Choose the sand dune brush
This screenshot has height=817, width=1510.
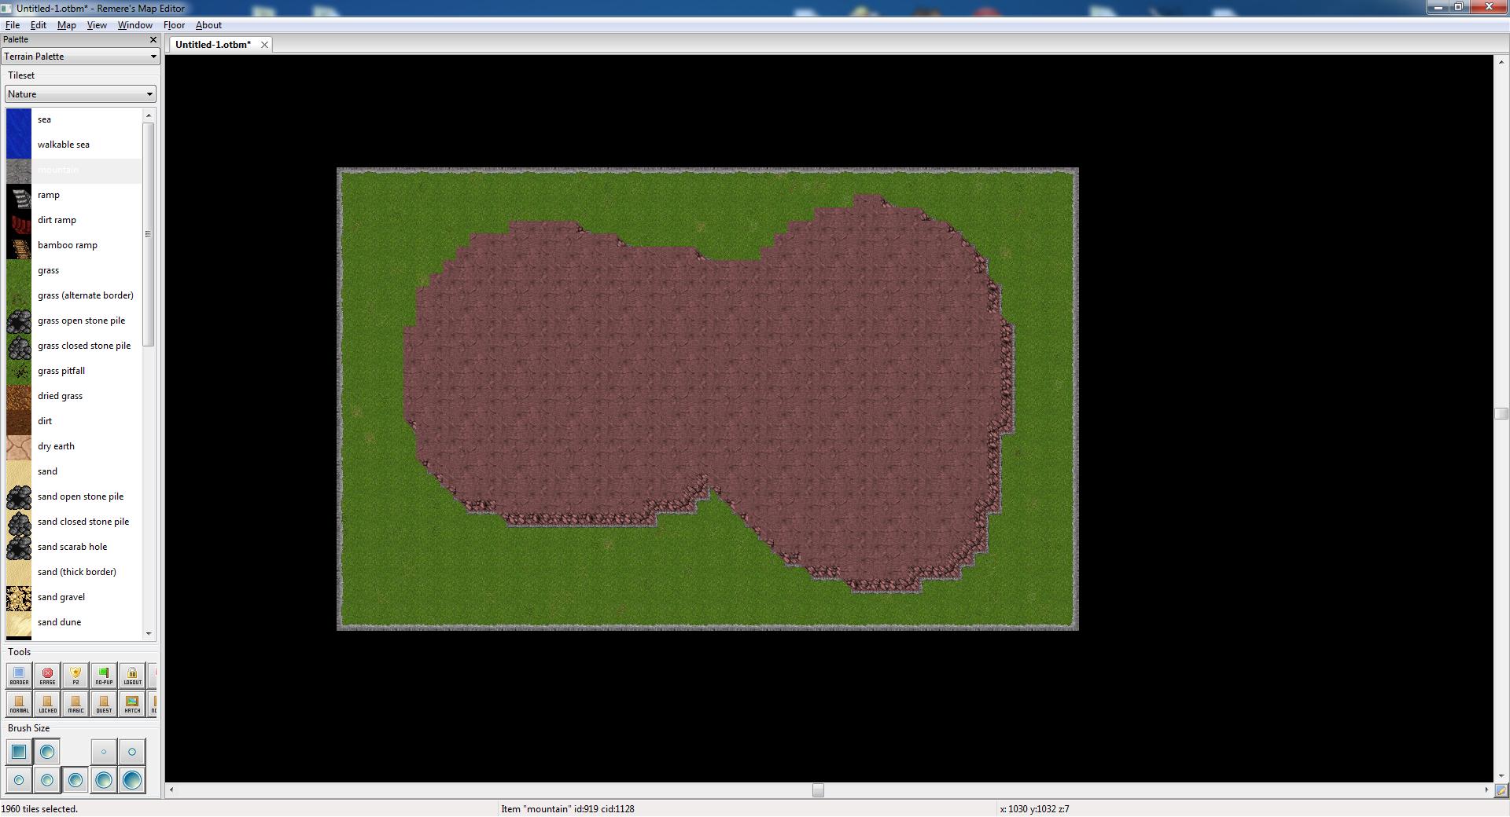[74, 622]
